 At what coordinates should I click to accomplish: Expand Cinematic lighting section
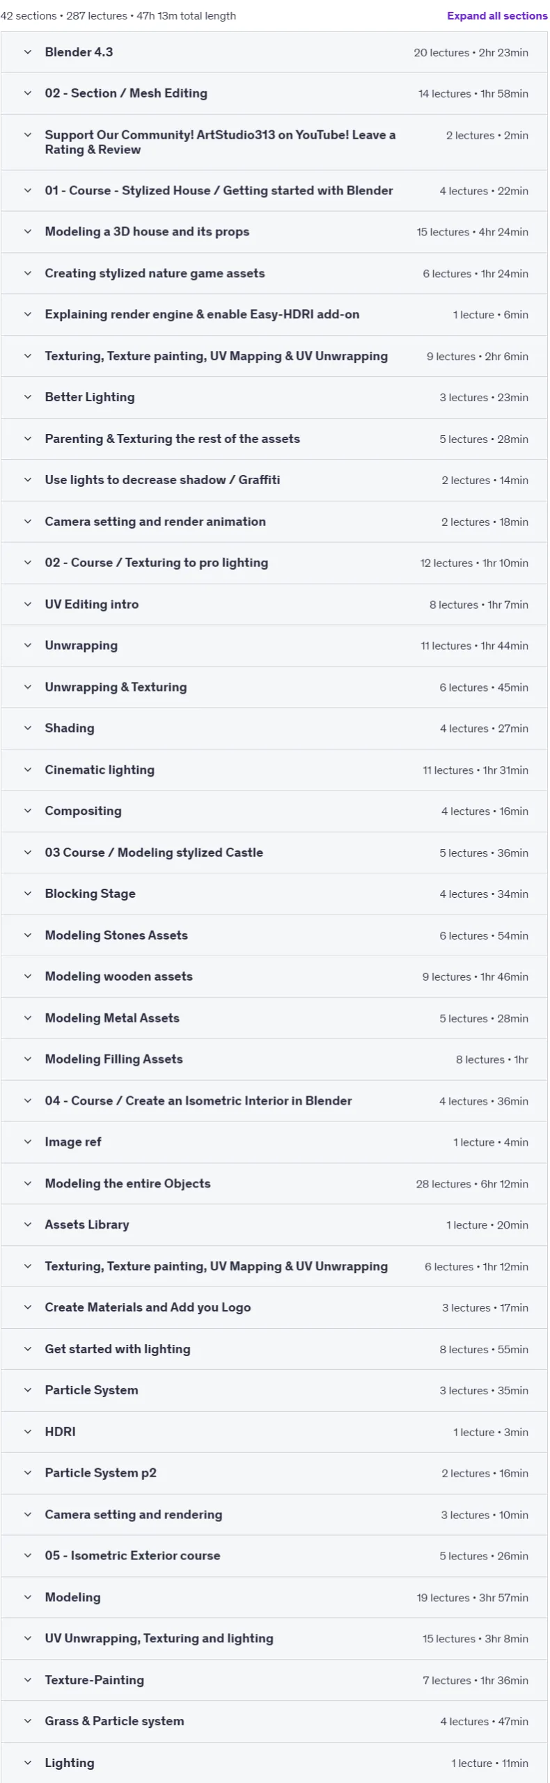pyautogui.click(x=274, y=770)
